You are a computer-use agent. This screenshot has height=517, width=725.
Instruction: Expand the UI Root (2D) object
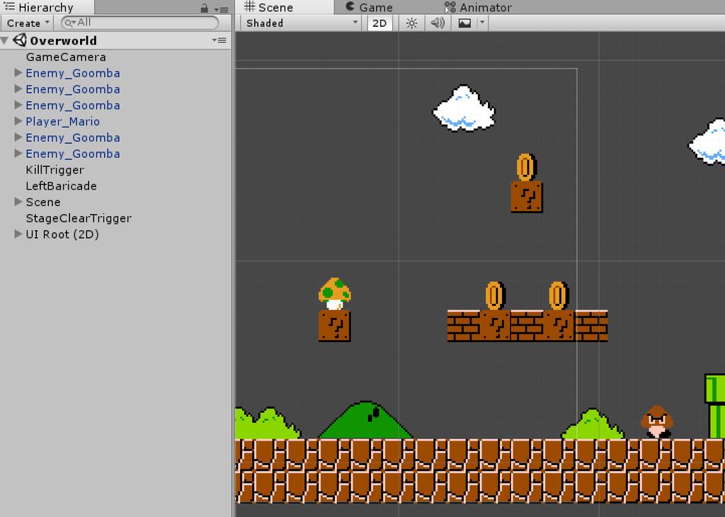coord(18,234)
